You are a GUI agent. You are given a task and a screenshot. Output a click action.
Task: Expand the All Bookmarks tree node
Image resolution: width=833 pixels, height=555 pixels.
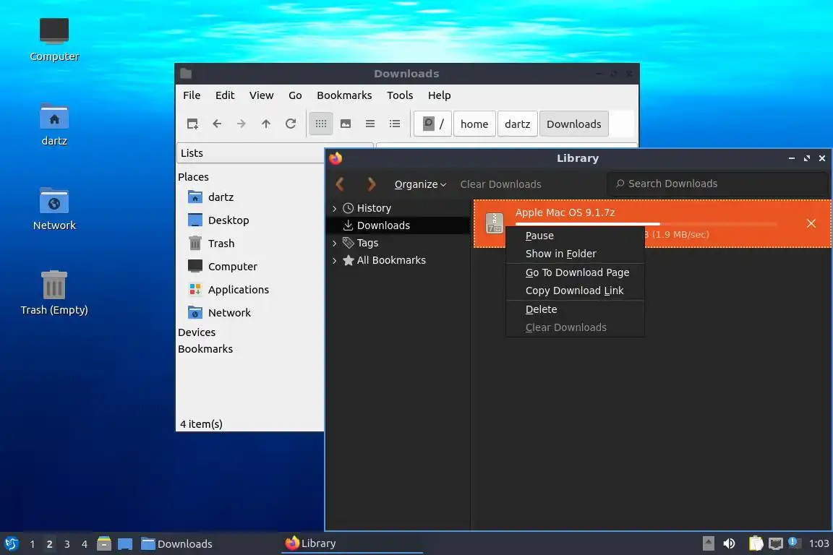tap(334, 261)
